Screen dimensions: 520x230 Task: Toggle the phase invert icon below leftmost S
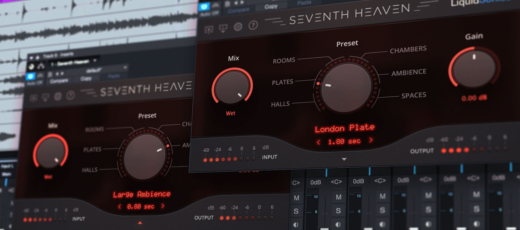(296, 225)
